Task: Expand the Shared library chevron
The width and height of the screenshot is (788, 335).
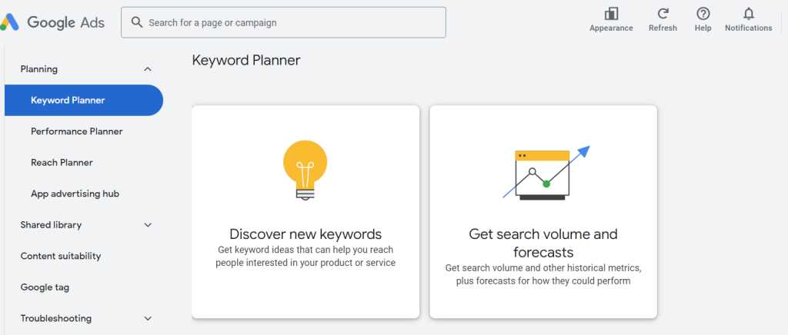Action: (148, 225)
